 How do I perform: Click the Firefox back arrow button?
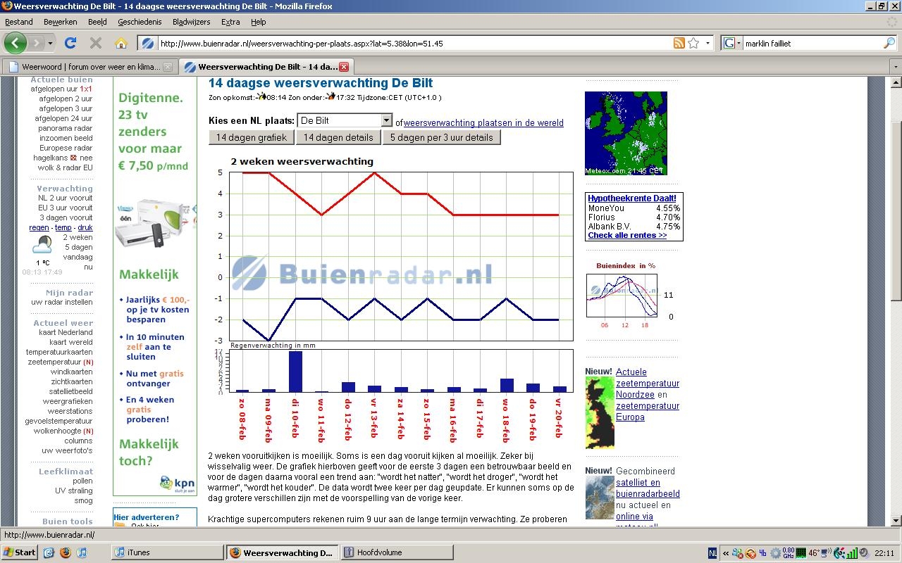[15, 43]
